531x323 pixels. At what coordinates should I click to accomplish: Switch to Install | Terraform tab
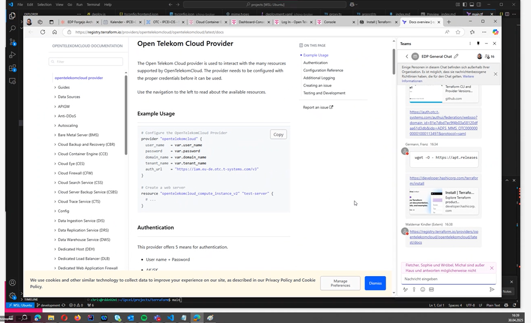click(x=379, y=22)
